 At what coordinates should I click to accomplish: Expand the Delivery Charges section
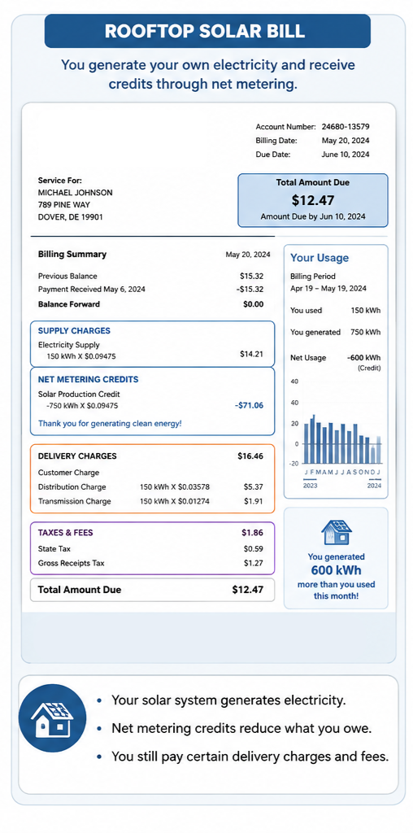click(x=77, y=456)
